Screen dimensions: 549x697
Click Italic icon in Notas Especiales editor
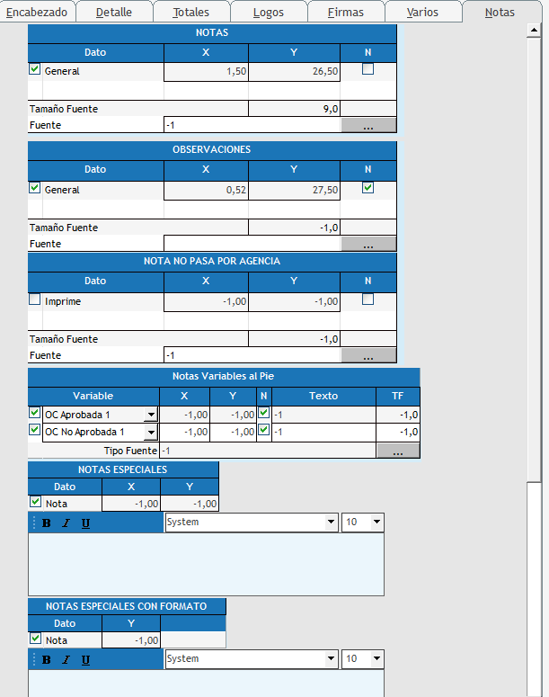[x=66, y=523]
